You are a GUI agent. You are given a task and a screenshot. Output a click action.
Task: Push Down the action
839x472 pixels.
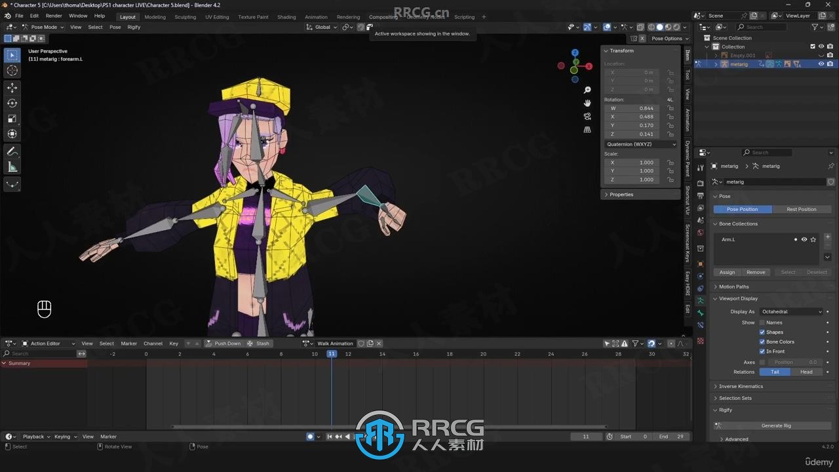[x=223, y=344]
